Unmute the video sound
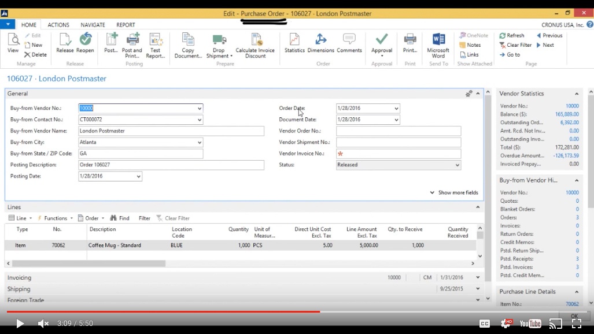 tap(43, 324)
